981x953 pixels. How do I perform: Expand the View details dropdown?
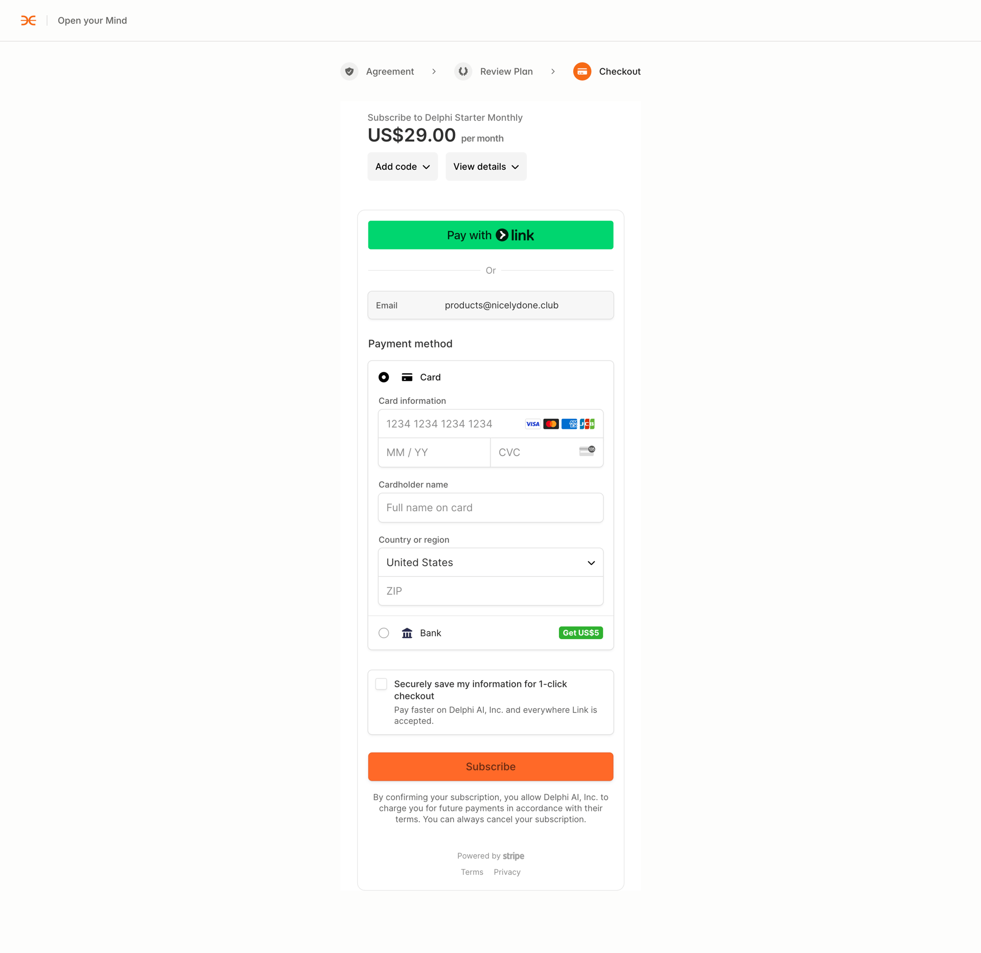coord(486,166)
